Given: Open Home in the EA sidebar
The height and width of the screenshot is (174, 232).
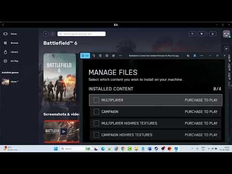Looking at the screenshot, I should (14, 34).
